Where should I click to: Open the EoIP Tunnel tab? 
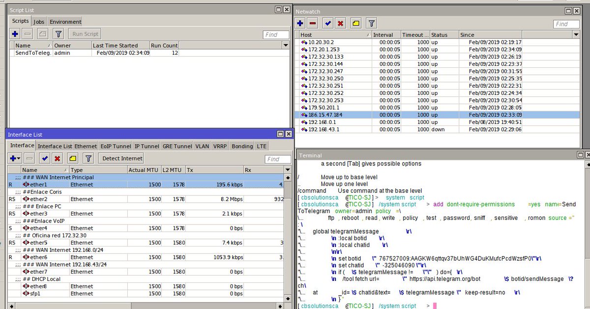pos(116,146)
